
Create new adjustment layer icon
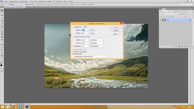pyautogui.click(x=182, y=47)
